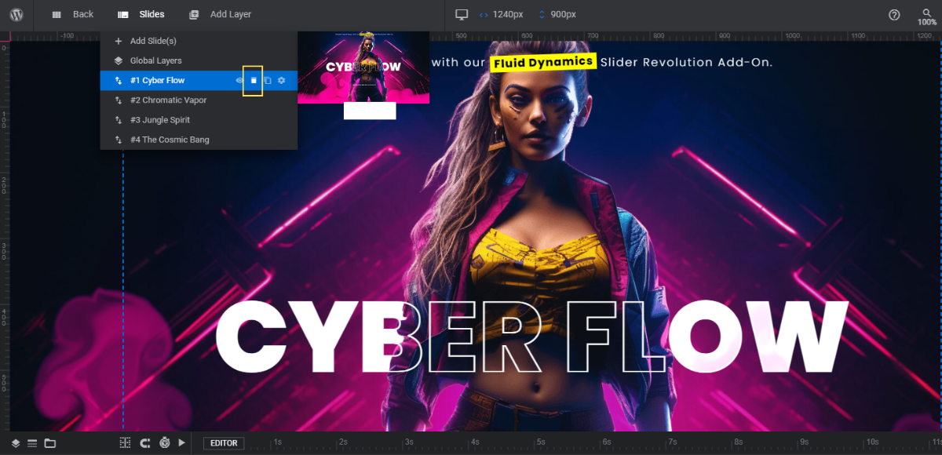Open the WordPress logo menu
The width and height of the screenshot is (942, 455).
(x=16, y=14)
